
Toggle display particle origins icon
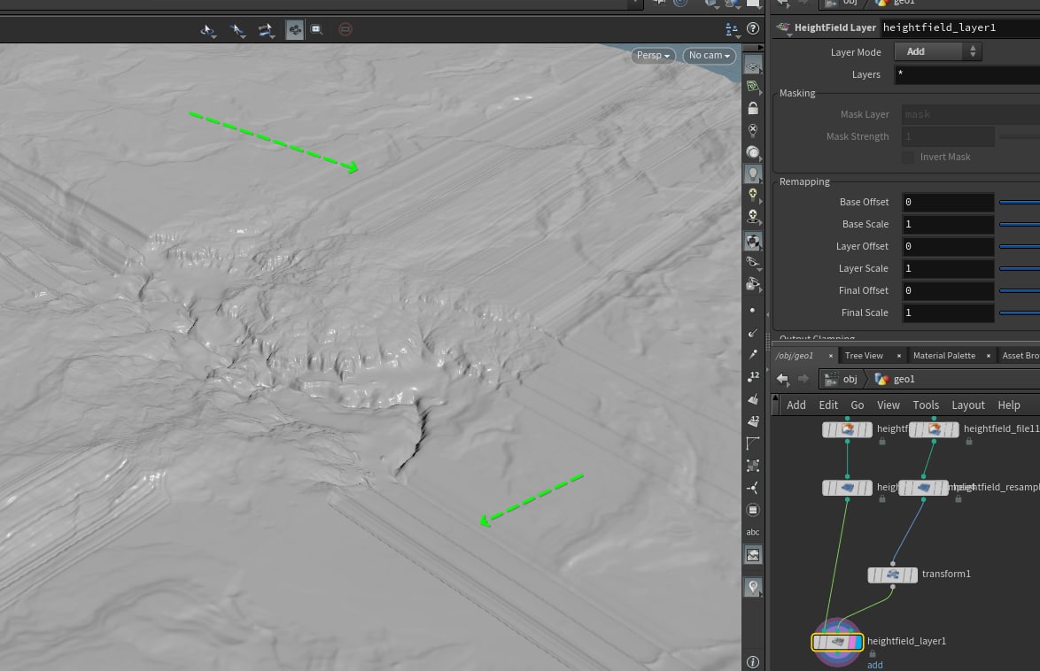click(753, 488)
